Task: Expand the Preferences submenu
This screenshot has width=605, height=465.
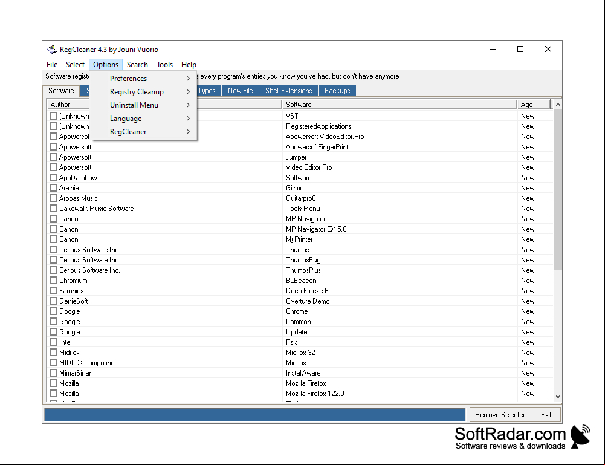Action: point(143,79)
